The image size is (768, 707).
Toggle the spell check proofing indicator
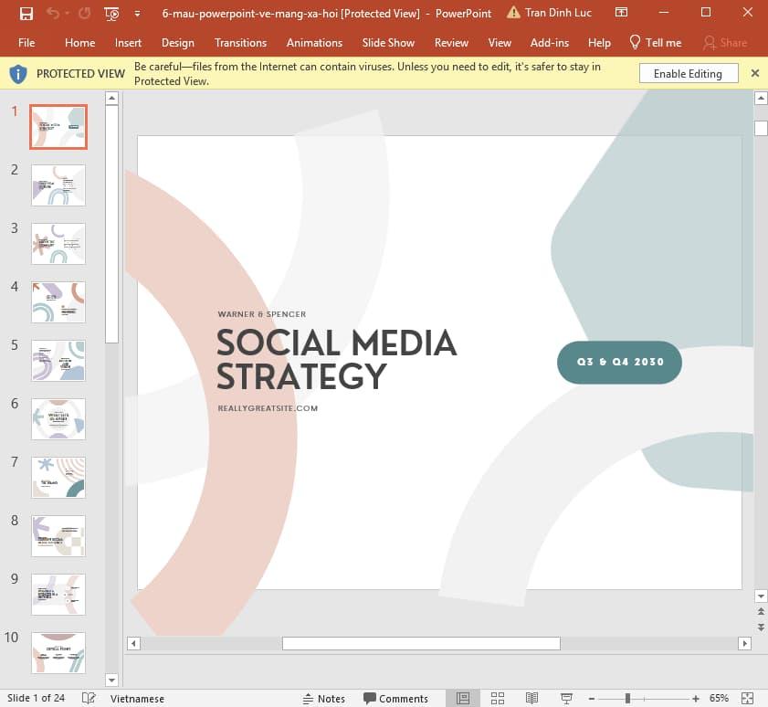tap(88, 698)
